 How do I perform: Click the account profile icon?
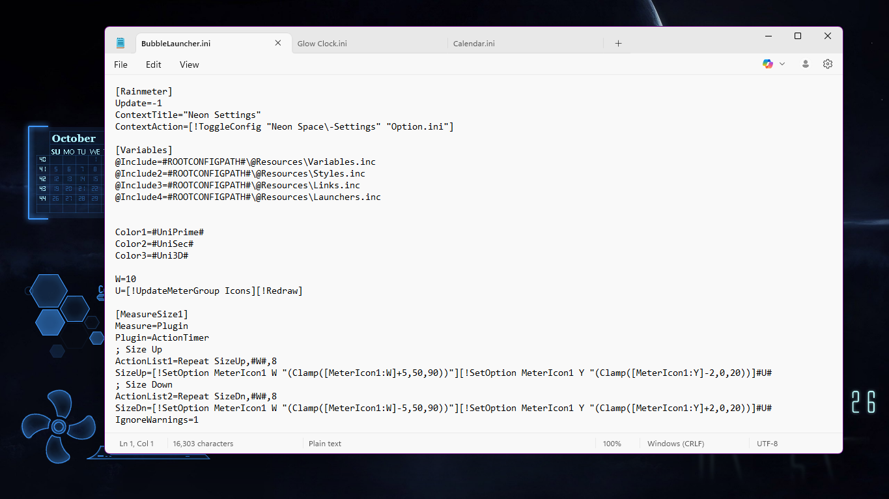(806, 64)
